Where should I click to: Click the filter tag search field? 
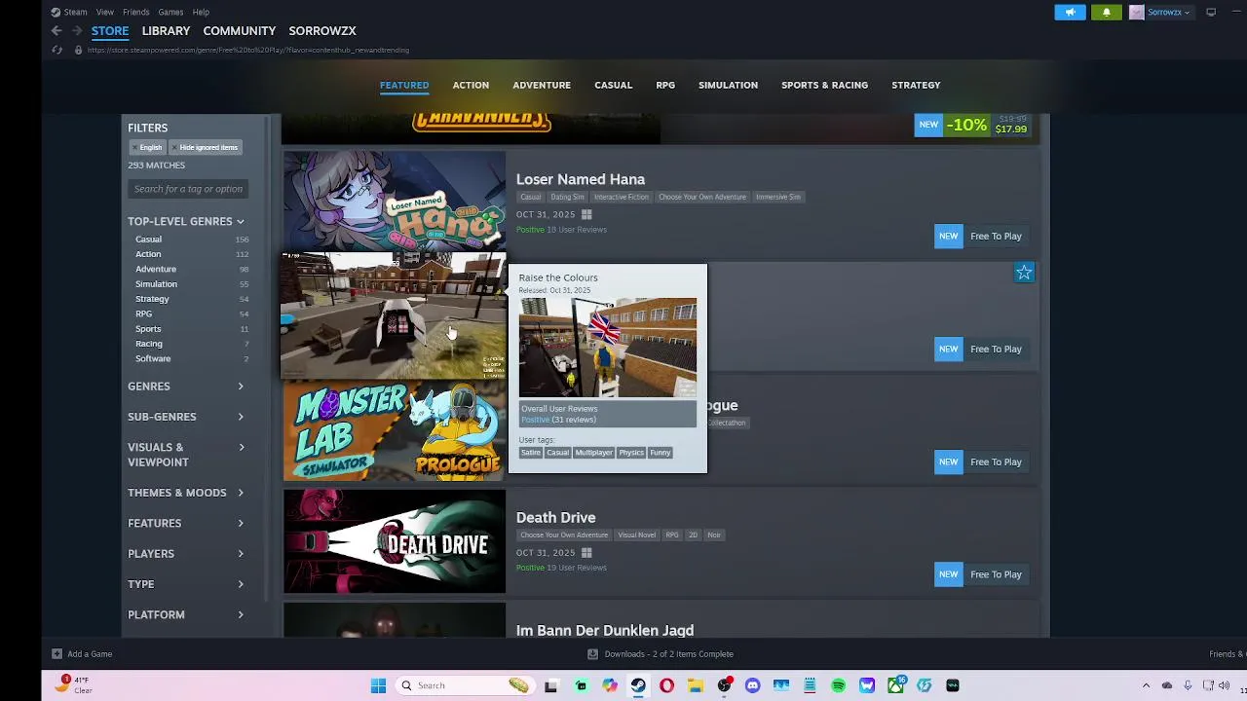click(x=188, y=189)
